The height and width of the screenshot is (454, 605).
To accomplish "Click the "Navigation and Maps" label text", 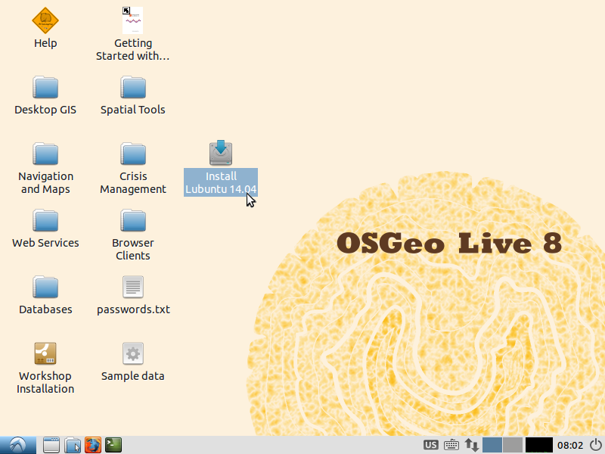I will point(45,182).
